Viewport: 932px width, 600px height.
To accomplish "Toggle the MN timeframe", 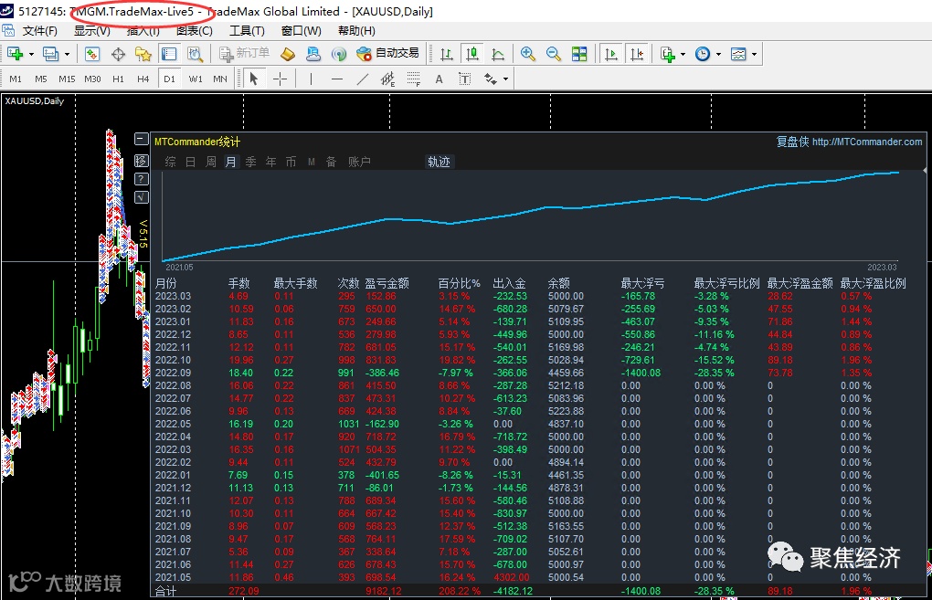I will (220, 79).
